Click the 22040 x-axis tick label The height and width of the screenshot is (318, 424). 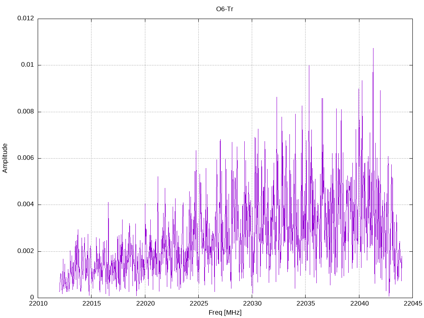359,304
